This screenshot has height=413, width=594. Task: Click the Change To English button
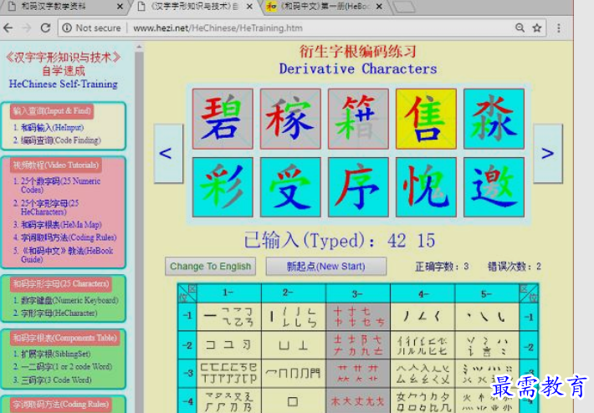(210, 266)
